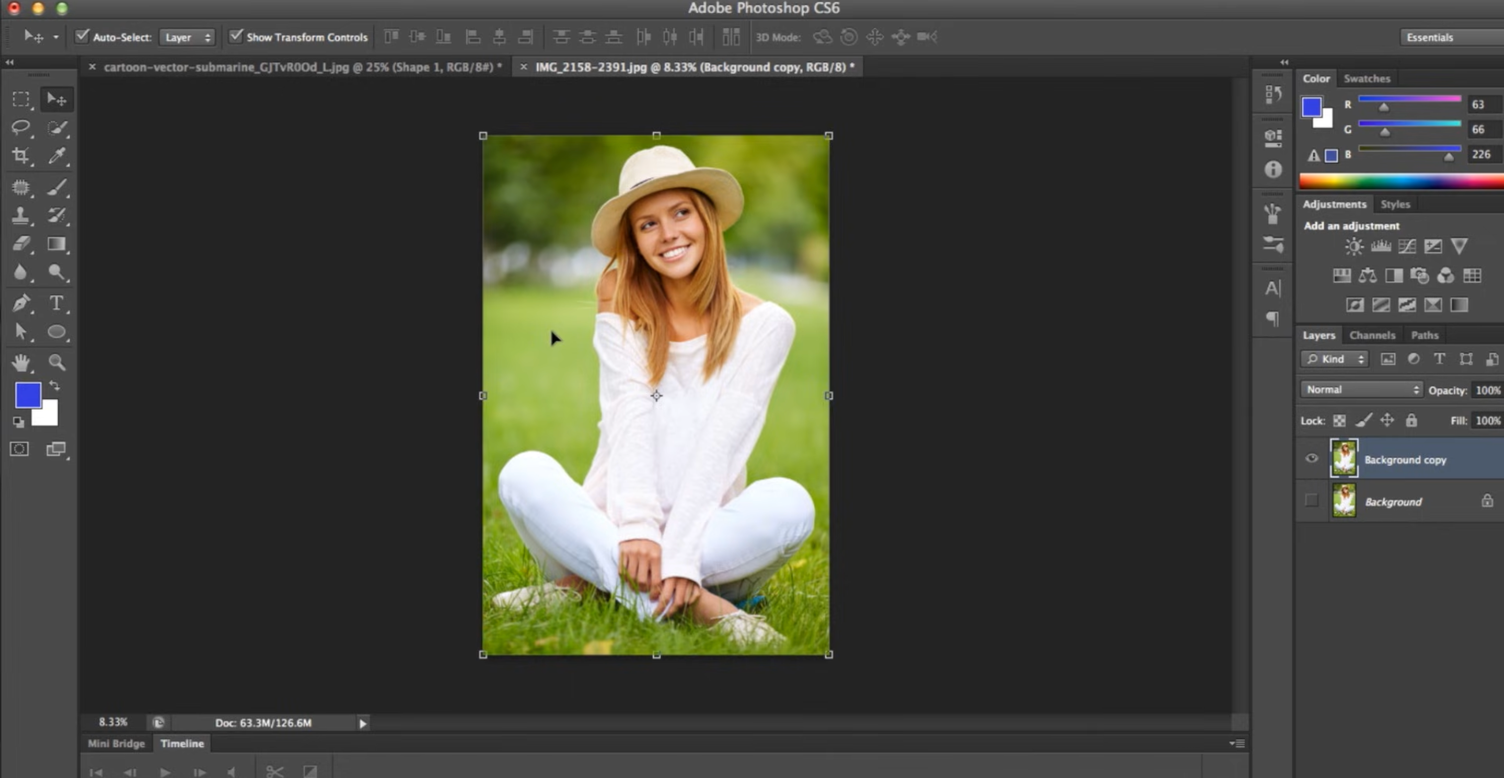Select the Move tool in toolbox
The image size is (1504, 778).
pyautogui.click(x=56, y=99)
